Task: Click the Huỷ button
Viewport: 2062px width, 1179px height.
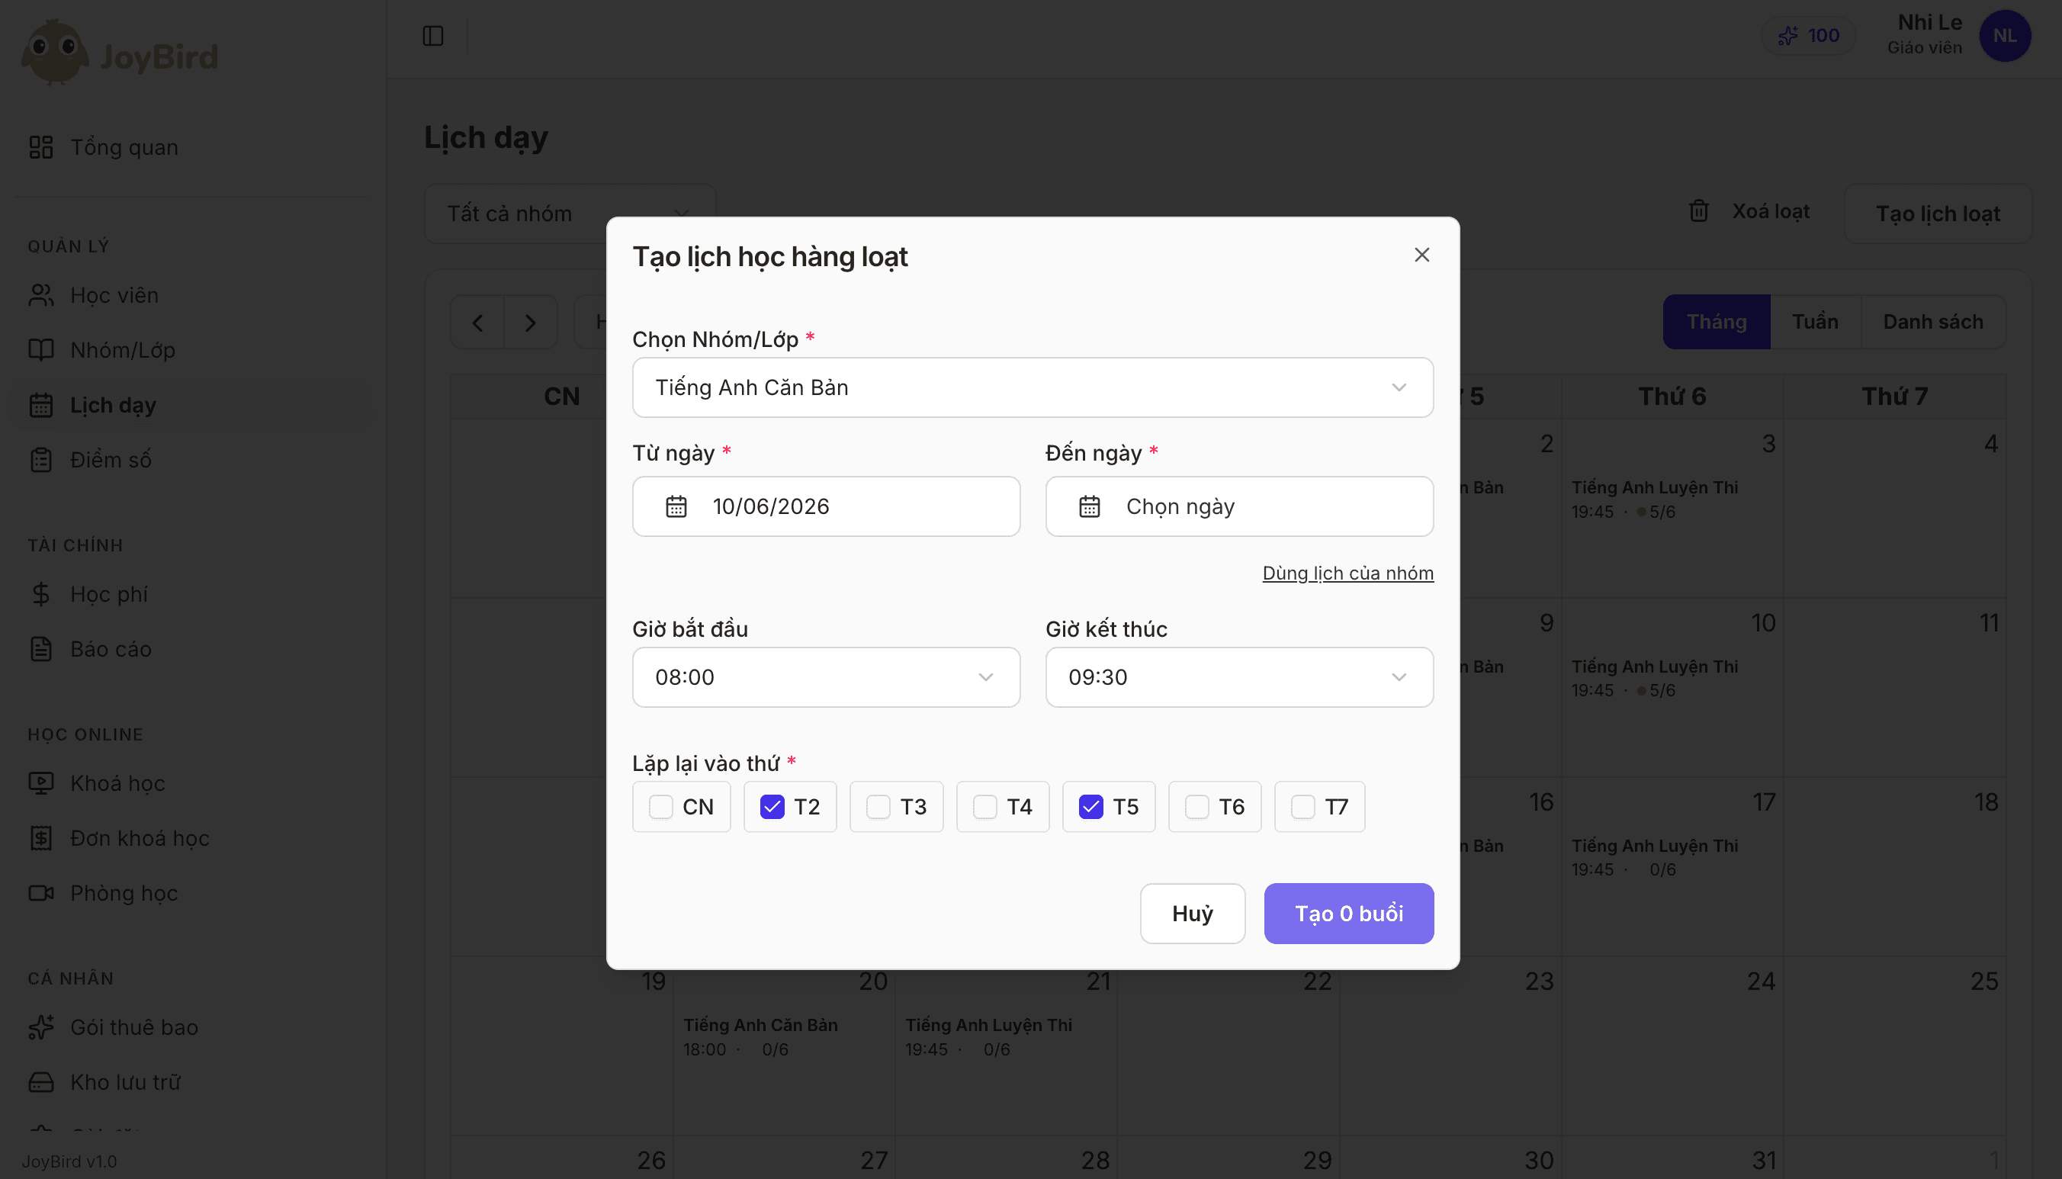Action: point(1193,914)
